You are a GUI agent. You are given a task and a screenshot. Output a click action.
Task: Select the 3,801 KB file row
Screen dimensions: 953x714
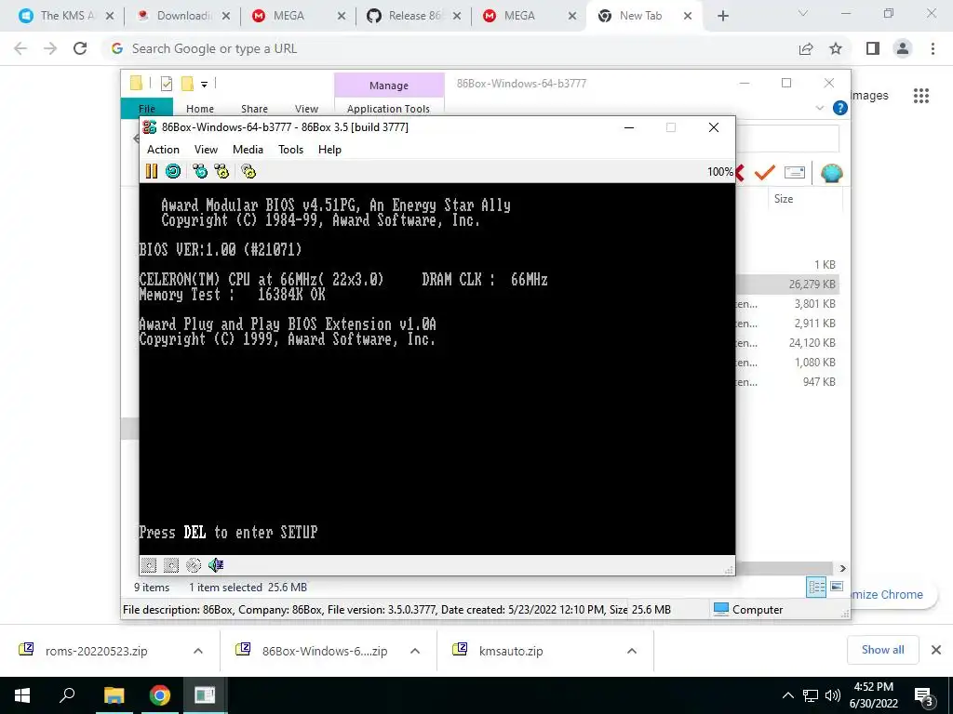coord(788,304)
